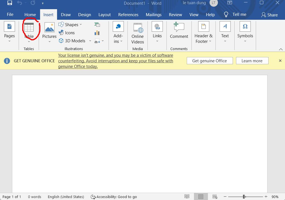285x200 pixels.
Task: Click the info icon in the yellow banner
Action: tap(7, 61)
